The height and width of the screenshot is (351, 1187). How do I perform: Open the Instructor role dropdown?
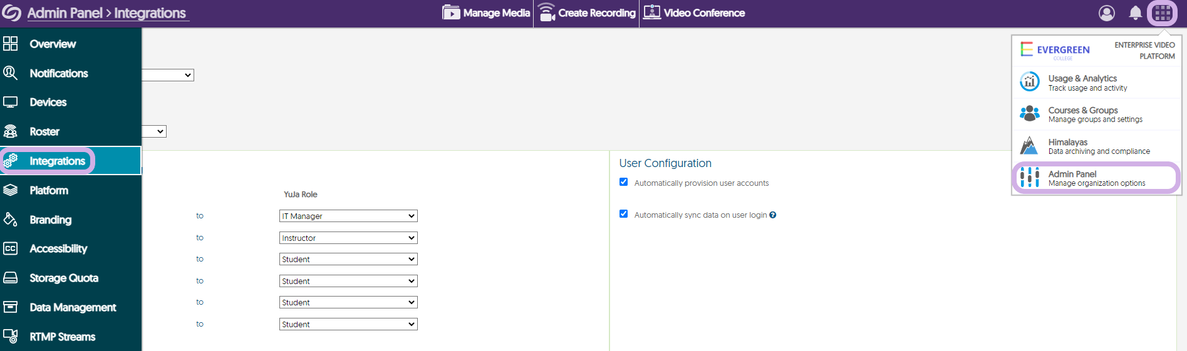point(348,238)
